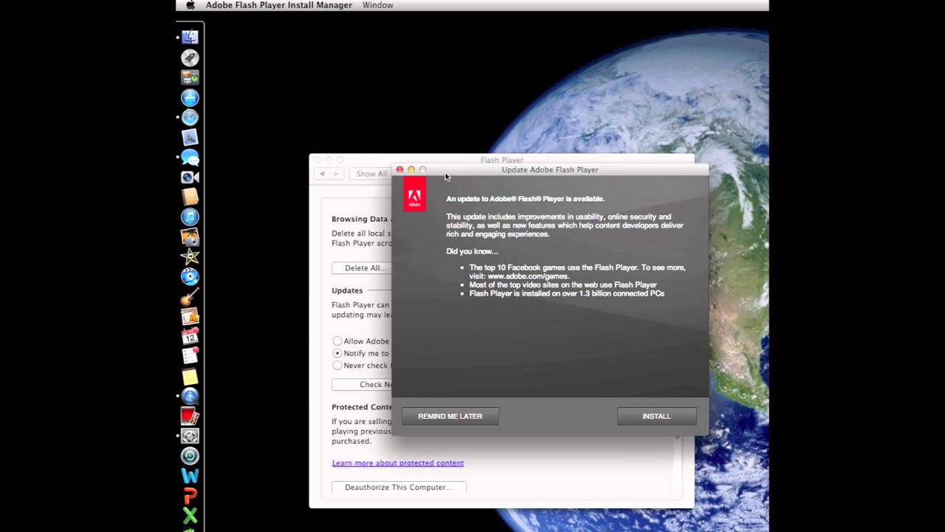Minimize the Update Adobe Flash Player dialog
945x532 pixels.
click(411, 170)
